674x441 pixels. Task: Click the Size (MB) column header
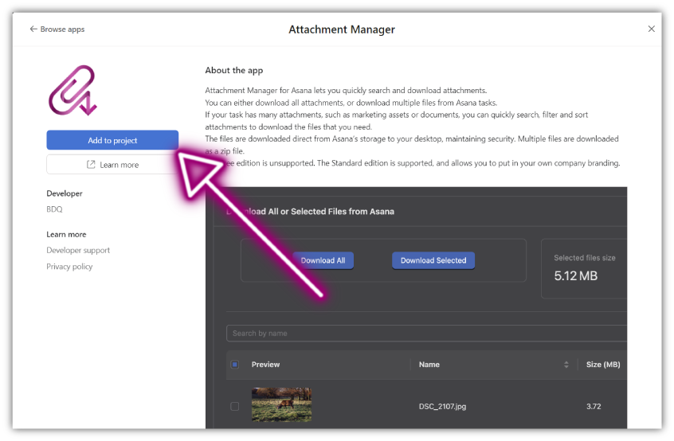pos(603,365)
